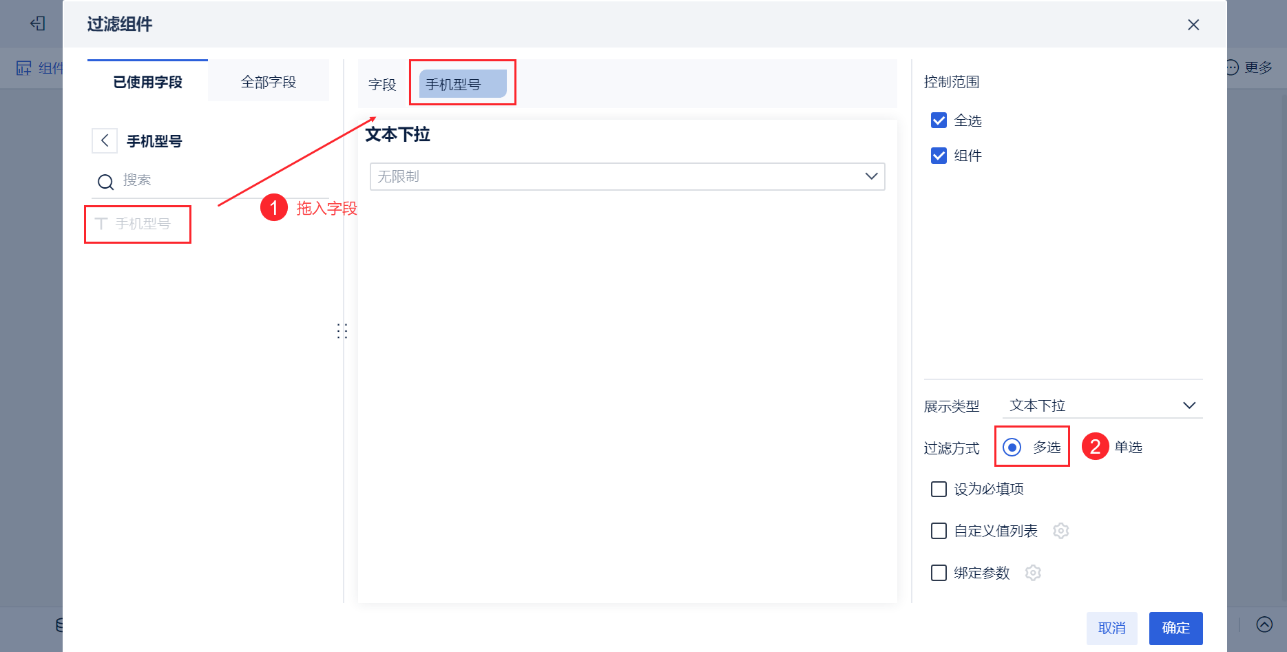Close the 过滤组件 dialog
The width and height of the screenshot is (1287, 652).
pyautogui.click(x=1193, y=25)
